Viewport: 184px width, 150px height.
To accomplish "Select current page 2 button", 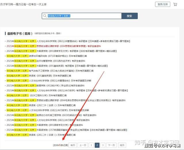I will point(97,145).
